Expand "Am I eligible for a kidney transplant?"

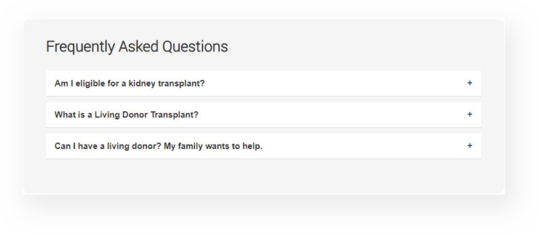pos(263,84)
